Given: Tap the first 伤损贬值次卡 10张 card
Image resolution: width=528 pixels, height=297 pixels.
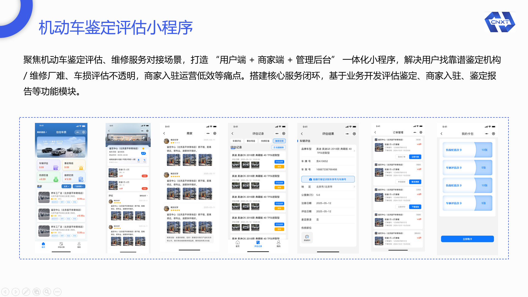Looking at the screenshot, I should pos(467,150).
